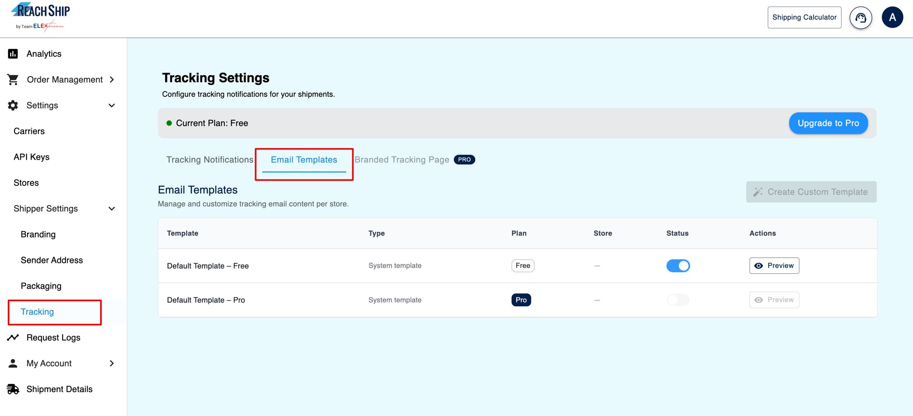Image resolution: width=913 pixels, height=416 pixels.
Task: Open Stores settings
Action: pos(26,183)
